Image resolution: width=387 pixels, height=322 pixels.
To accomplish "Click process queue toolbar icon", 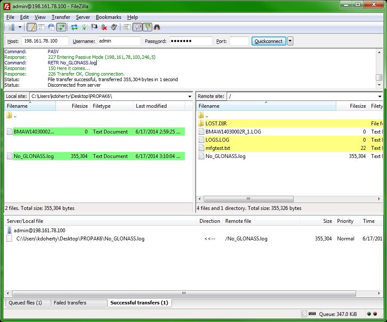I will pos(84,27).
